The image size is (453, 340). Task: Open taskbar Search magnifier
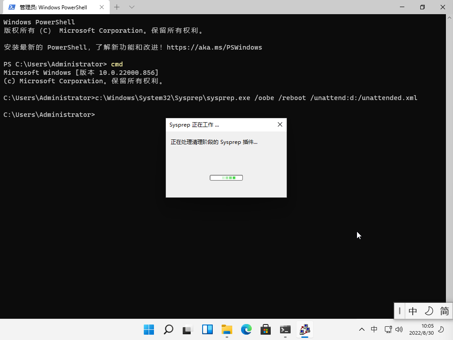point(169,329)
